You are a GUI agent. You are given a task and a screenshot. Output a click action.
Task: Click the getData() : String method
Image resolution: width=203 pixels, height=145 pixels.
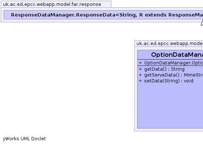point(164,69)
